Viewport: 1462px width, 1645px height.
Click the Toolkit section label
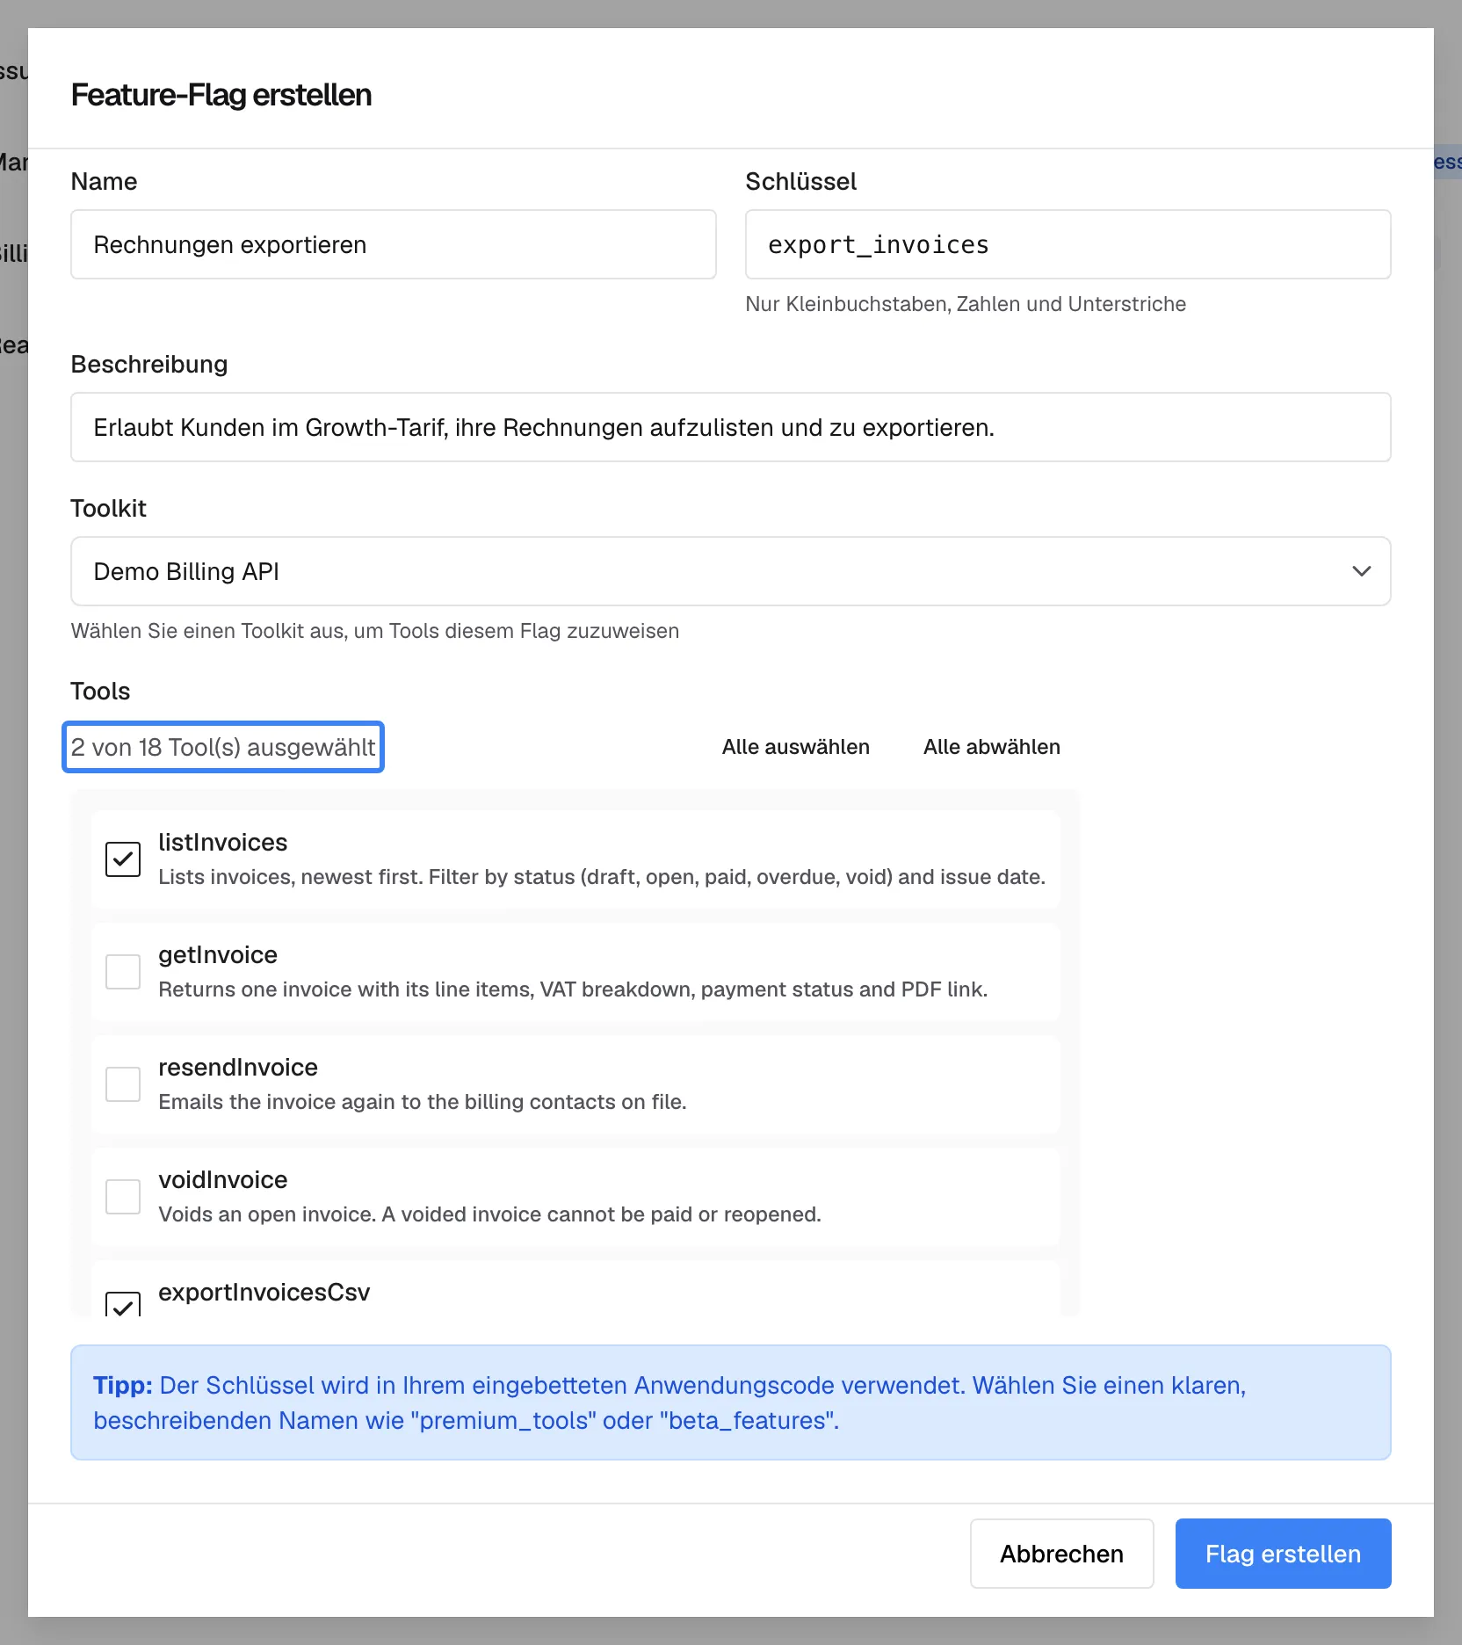(108, 508)
